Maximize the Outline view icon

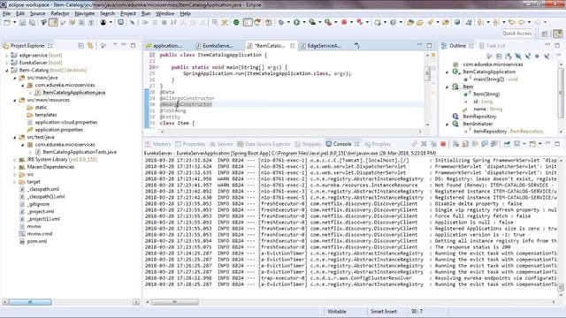pos(557,45)
